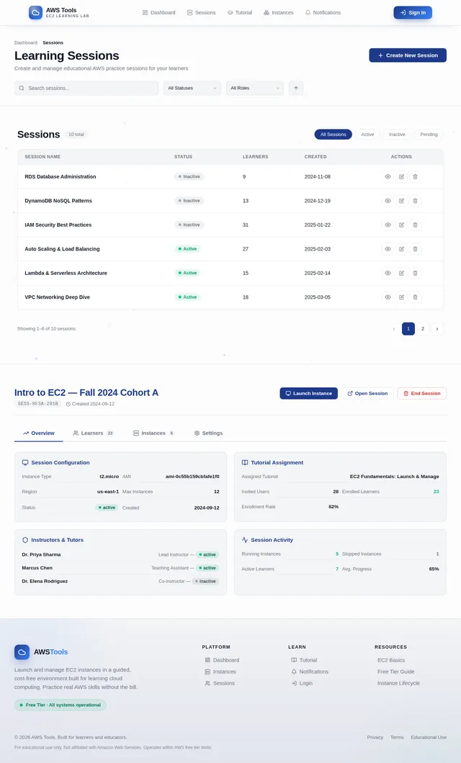This screenshot has height=763, width=461.
Task: Open footer Dashboard link
Action: tap(222, 660)
